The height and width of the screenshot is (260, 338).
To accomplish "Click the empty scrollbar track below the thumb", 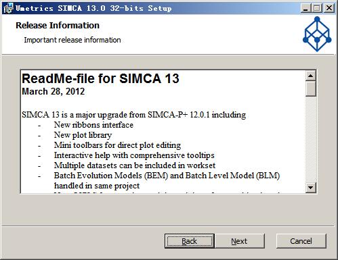I will (311, 140).
